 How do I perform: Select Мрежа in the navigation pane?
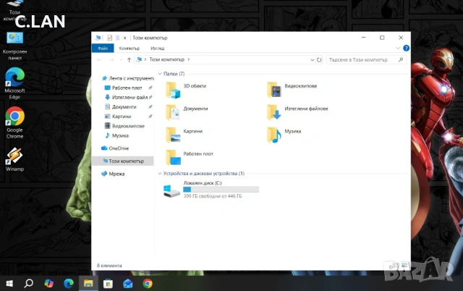(116, 174)
